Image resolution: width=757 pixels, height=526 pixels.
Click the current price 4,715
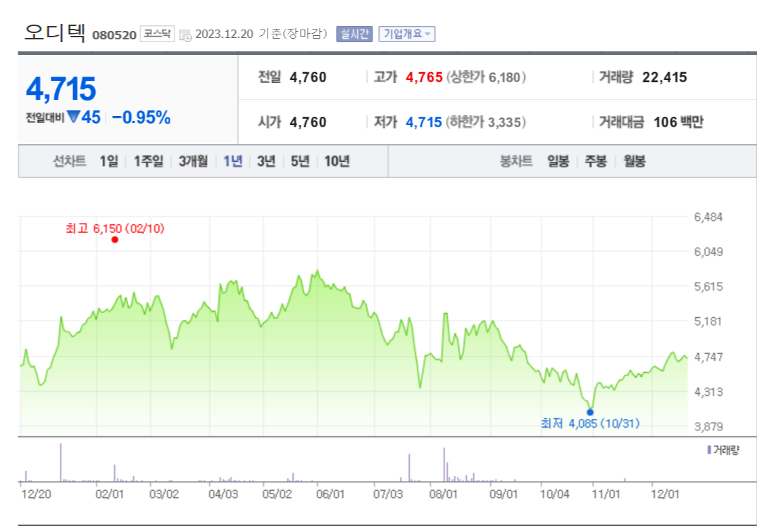pos(61,89)
